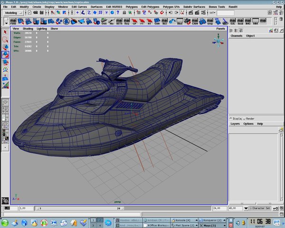
Task: Click the question mark help icon
Action: coord(118,12)
